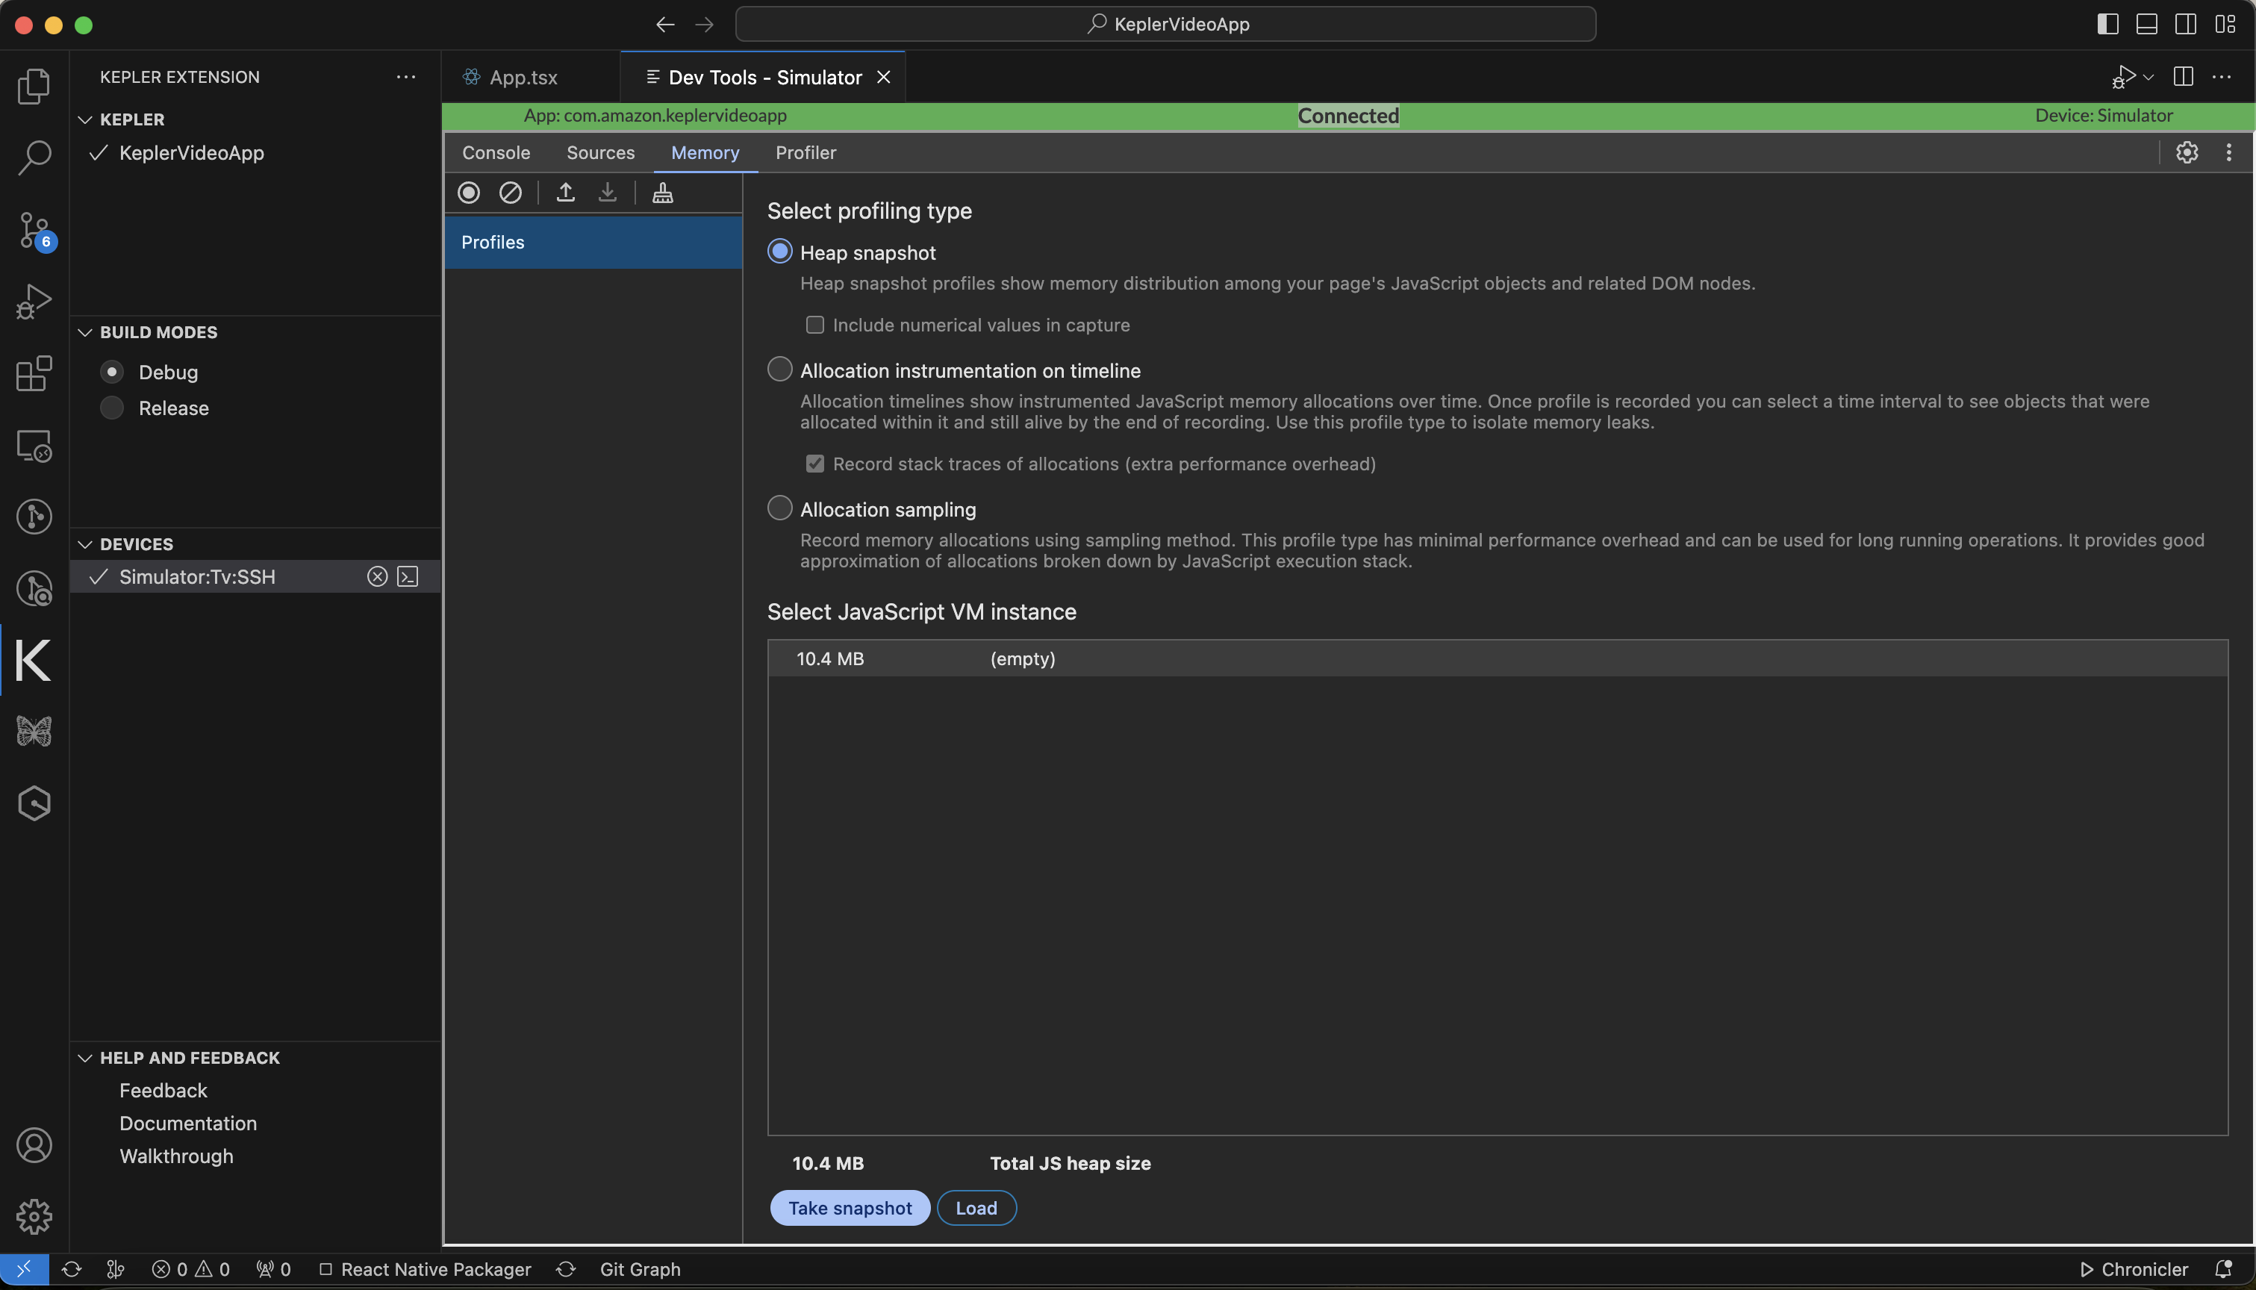Select the Heap snapshot profiling type
The image size is (2256, 1290).
point(779,252)
